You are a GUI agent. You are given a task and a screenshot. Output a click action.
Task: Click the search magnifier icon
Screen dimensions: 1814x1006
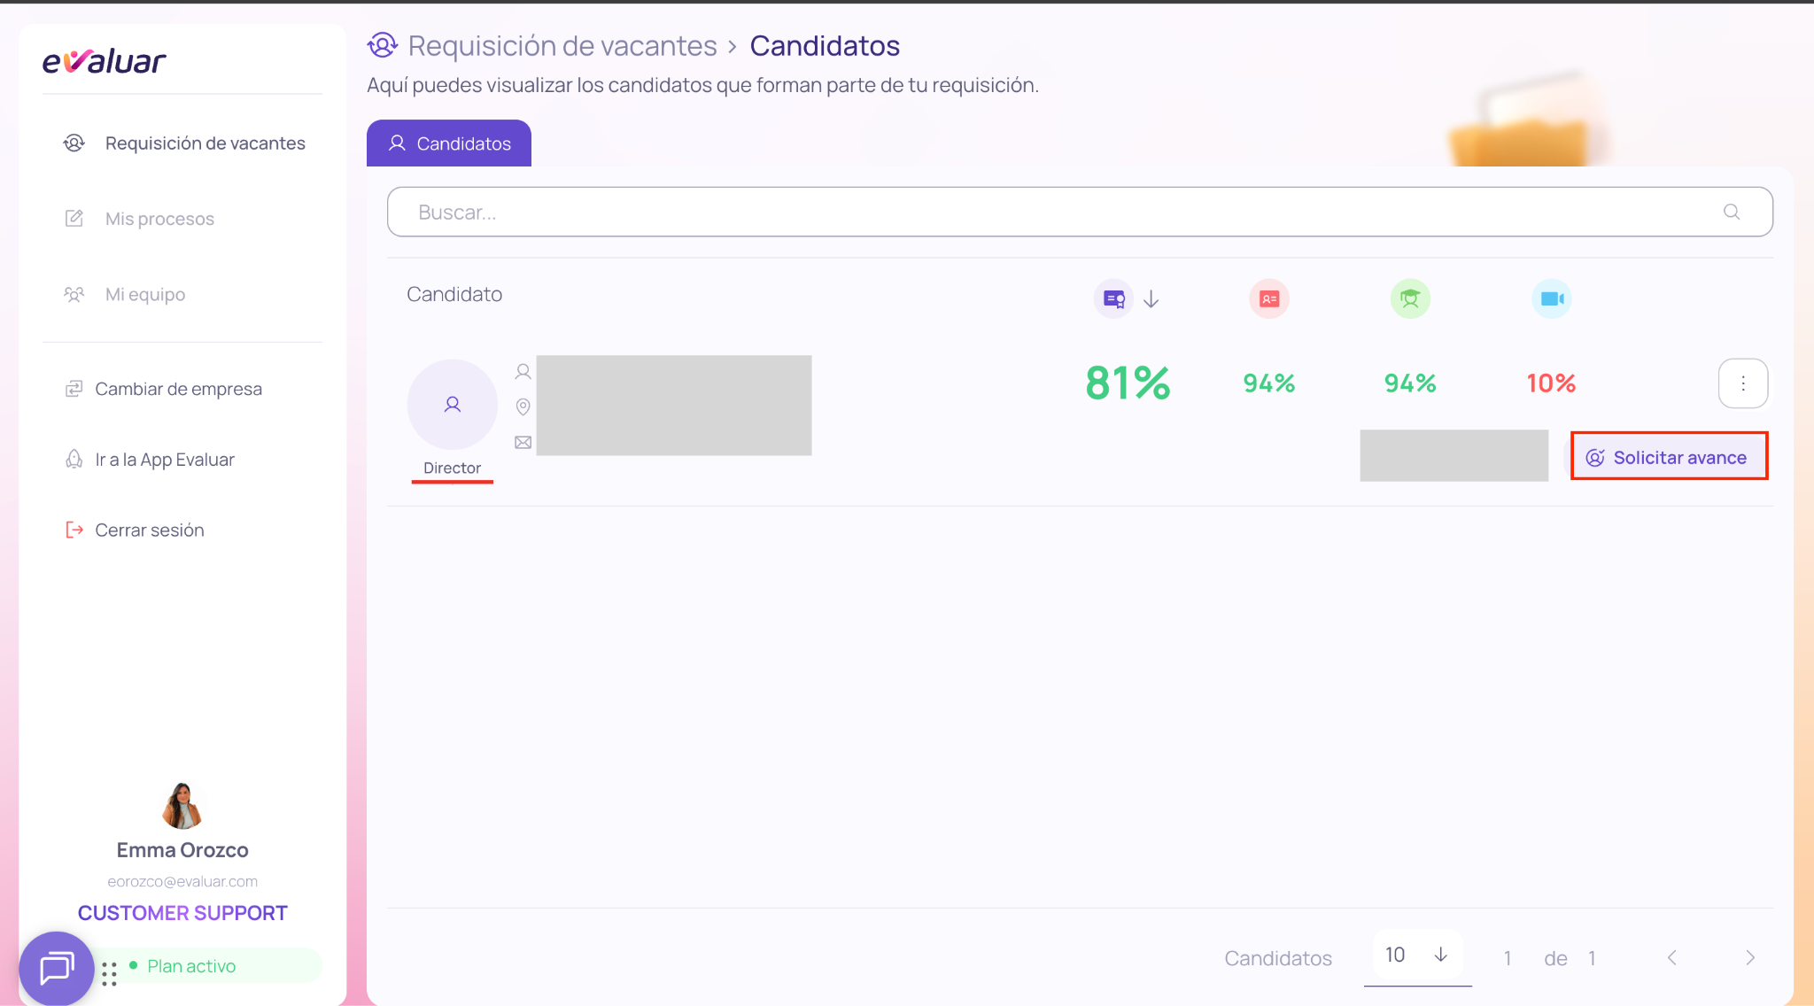pos(1732,212)
